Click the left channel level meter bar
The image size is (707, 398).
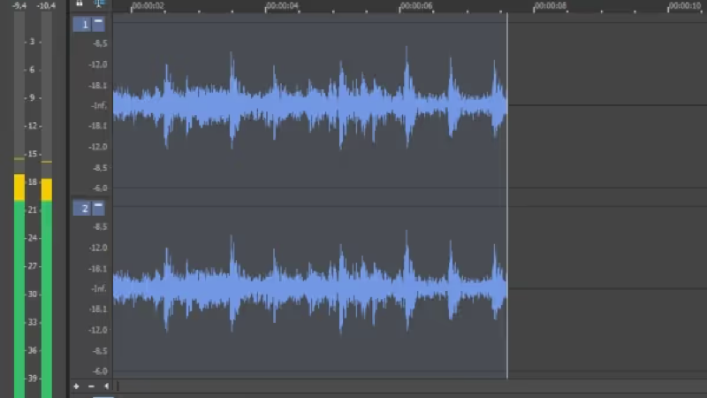(19, 205)
